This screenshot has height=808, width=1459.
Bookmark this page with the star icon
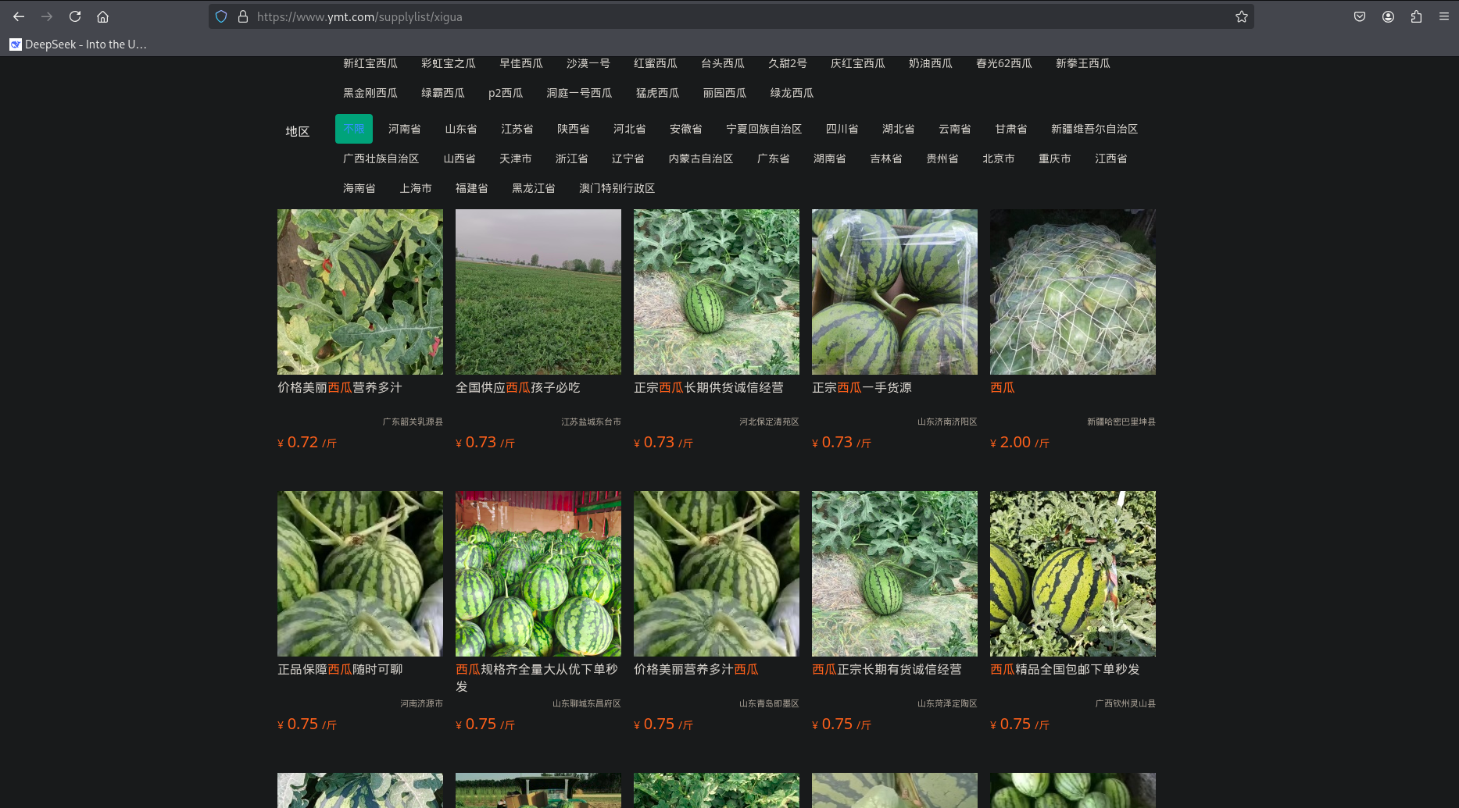[x=1241, y=16]
